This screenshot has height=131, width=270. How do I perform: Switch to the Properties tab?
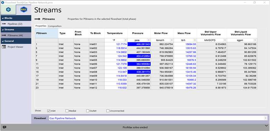41,26
